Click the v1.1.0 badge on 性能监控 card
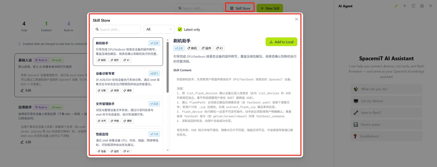Viewport: 437px width, 167px height. coord(154,134)
